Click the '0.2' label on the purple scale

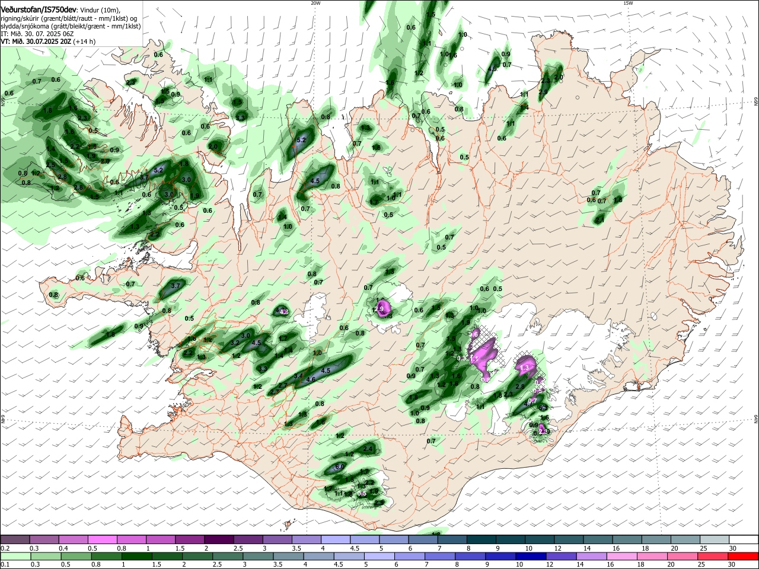pyautogui.click(x=5, y=548)
